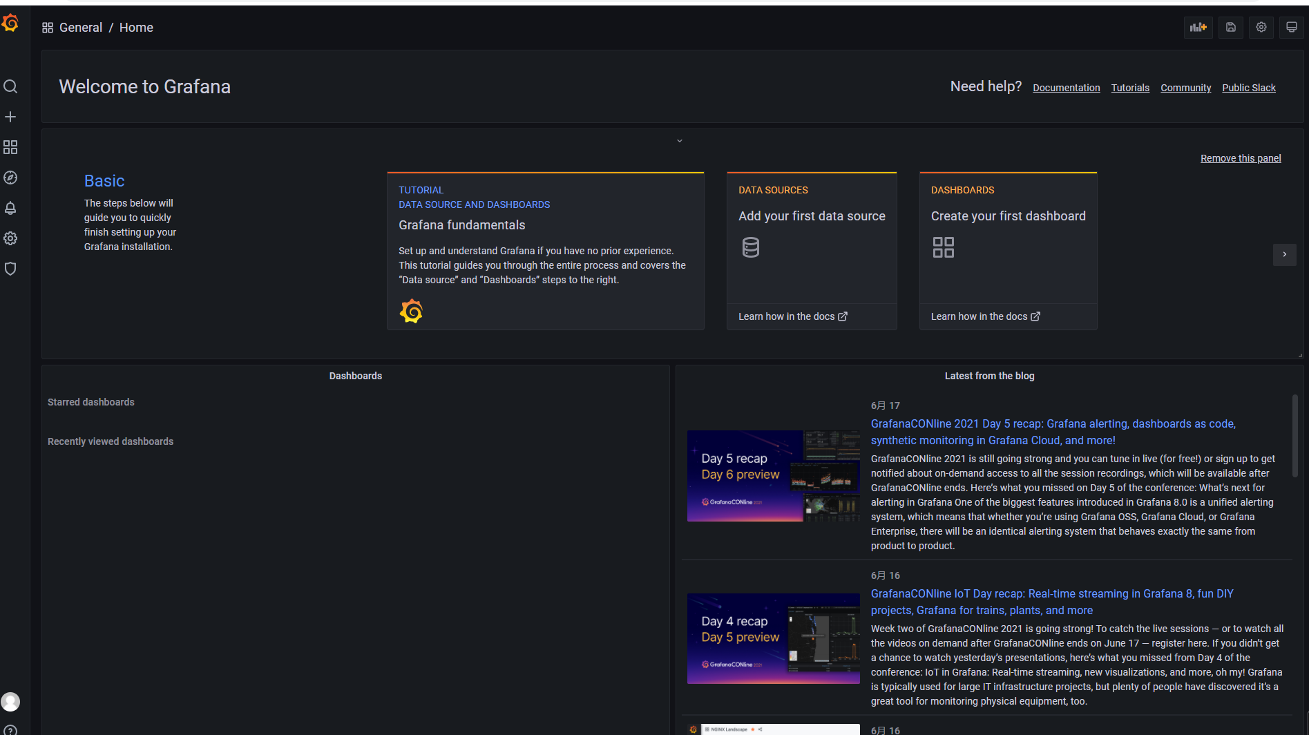The image size is (1309, 735).
Task: Open the Help question mark icon
Action: 10,729
